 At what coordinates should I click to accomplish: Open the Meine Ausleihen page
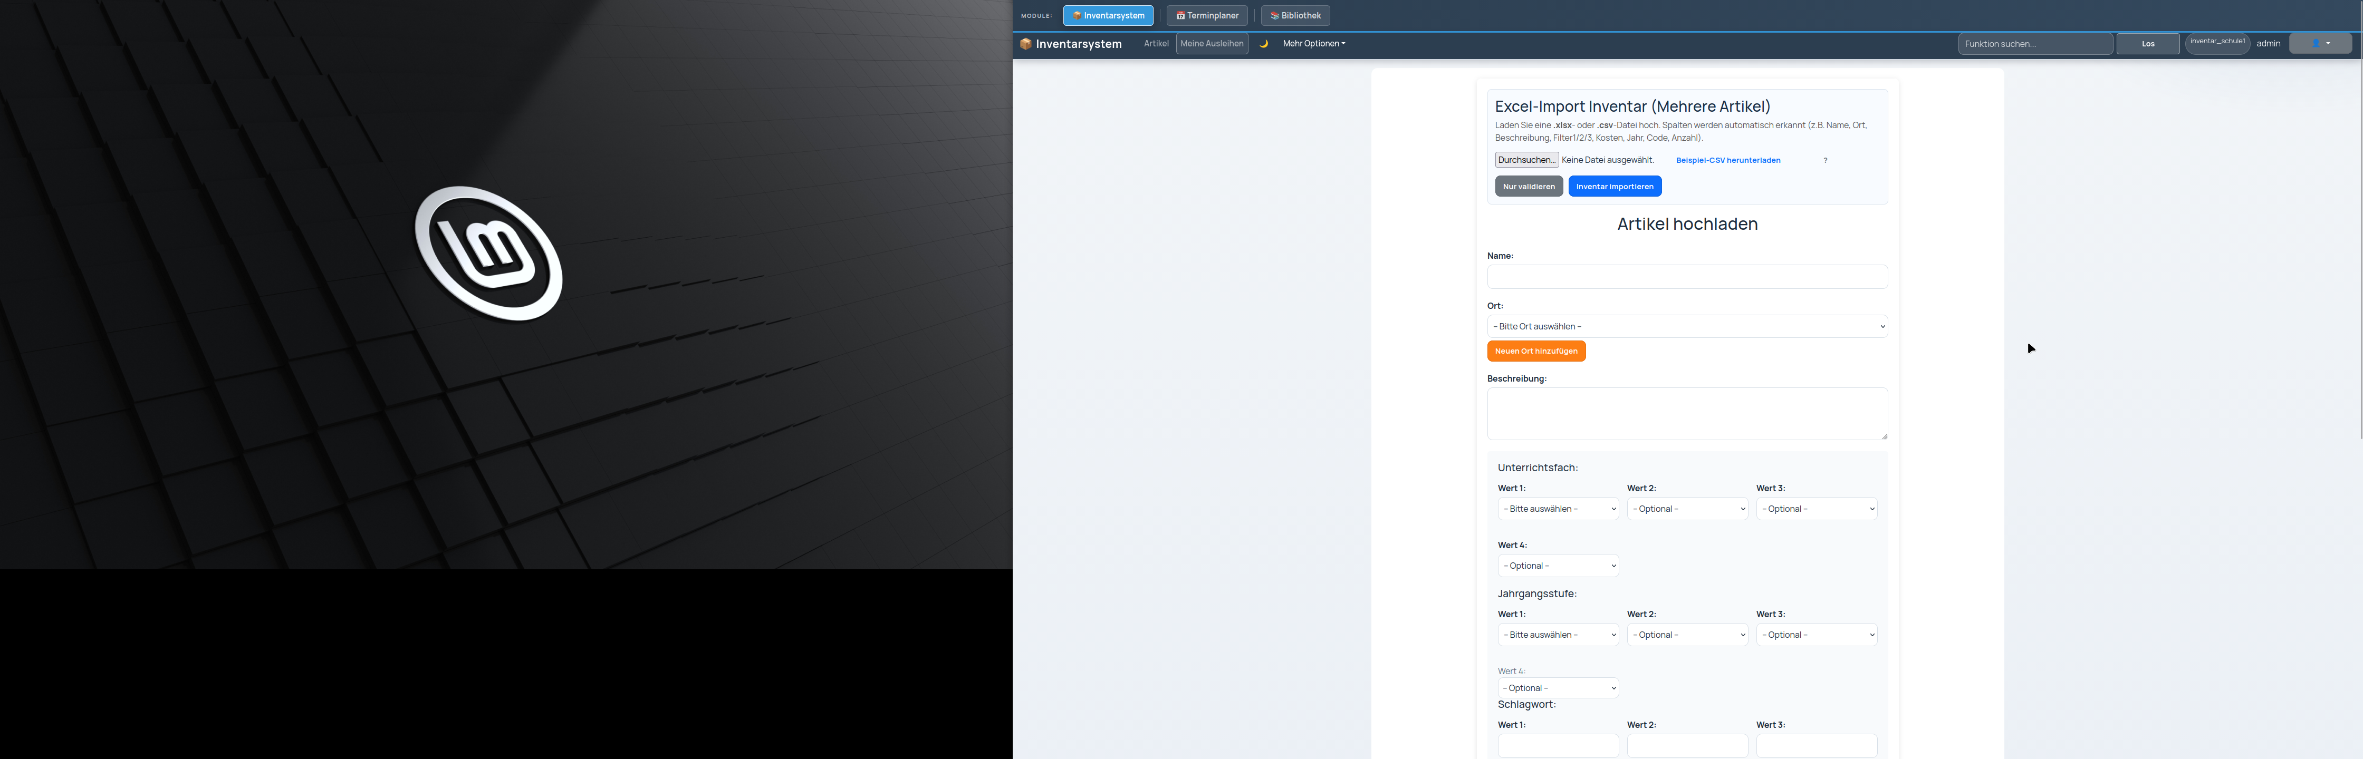[1212, 43]
